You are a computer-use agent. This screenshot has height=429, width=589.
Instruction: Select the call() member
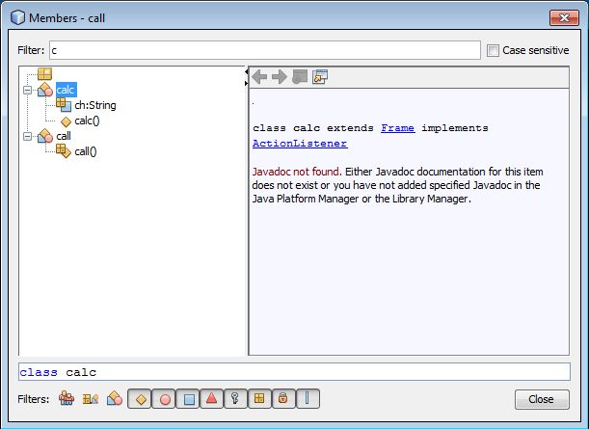pos(86,151)
